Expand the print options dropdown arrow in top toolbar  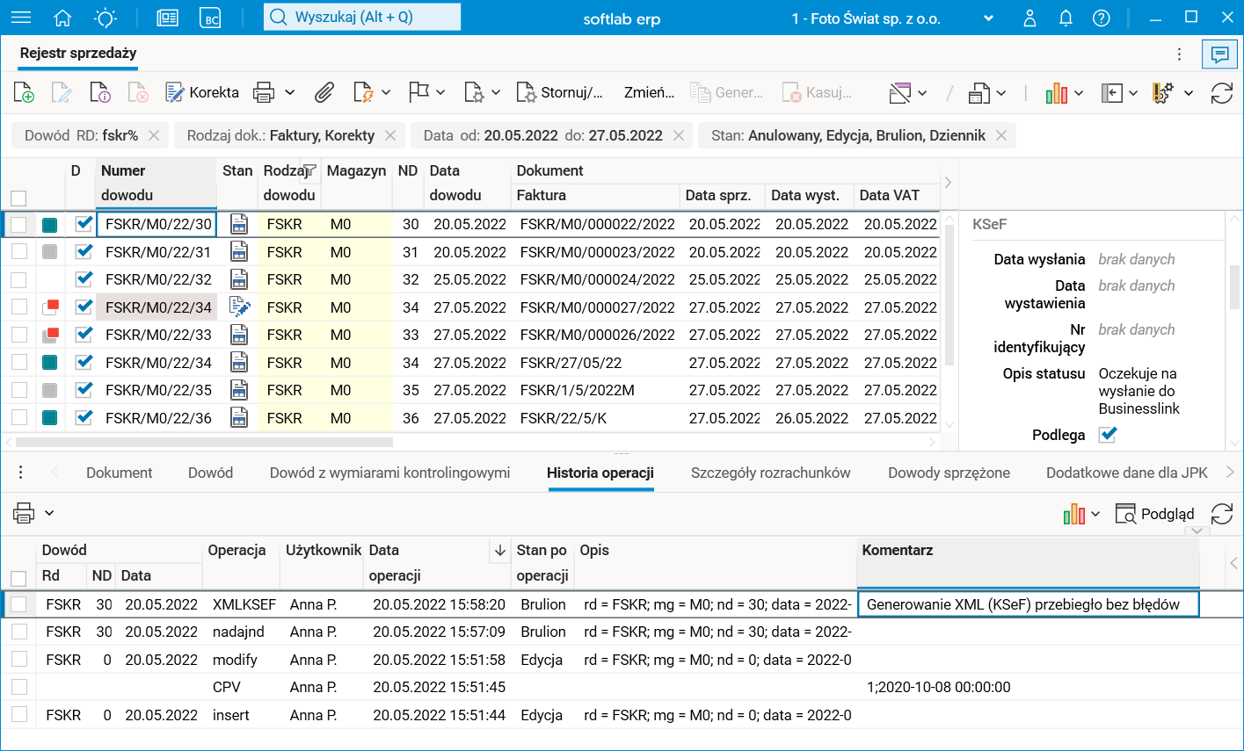289,92
